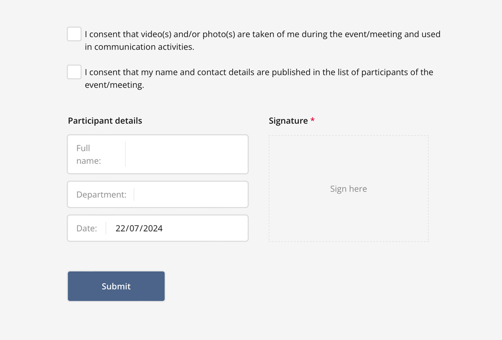Select the 22/07/2024 date value

(139, 228)
